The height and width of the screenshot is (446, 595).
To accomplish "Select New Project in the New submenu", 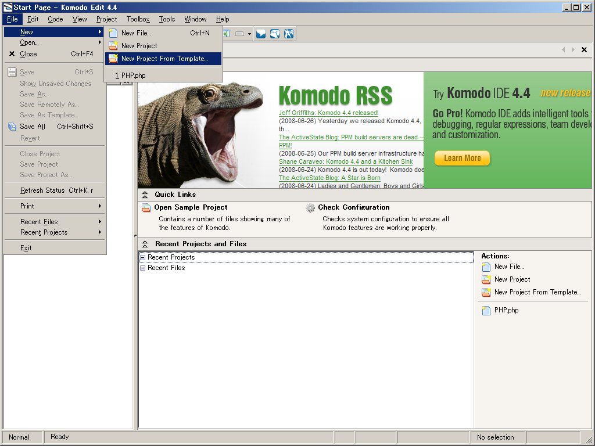I will (163, 46).
